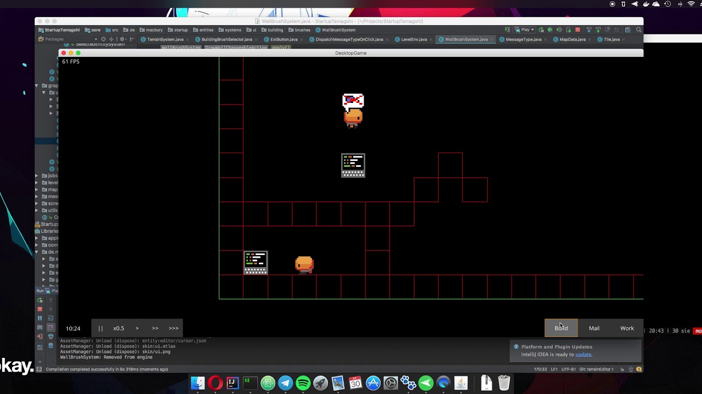Expand the map folder in project tree
This screenshot has height=394, width=702.
(x=37, y=189)
